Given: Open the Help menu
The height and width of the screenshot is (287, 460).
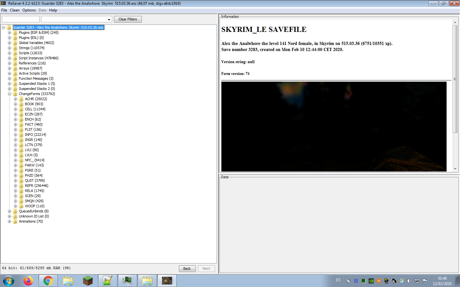Looking at the screenshot, I should [x=53, y=10].
